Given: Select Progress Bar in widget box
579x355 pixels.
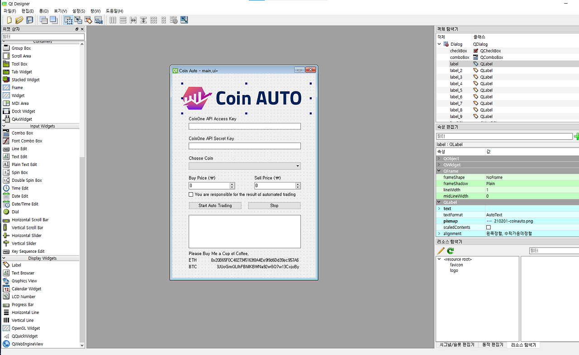Looking at the screenshot, I should 23,304.
